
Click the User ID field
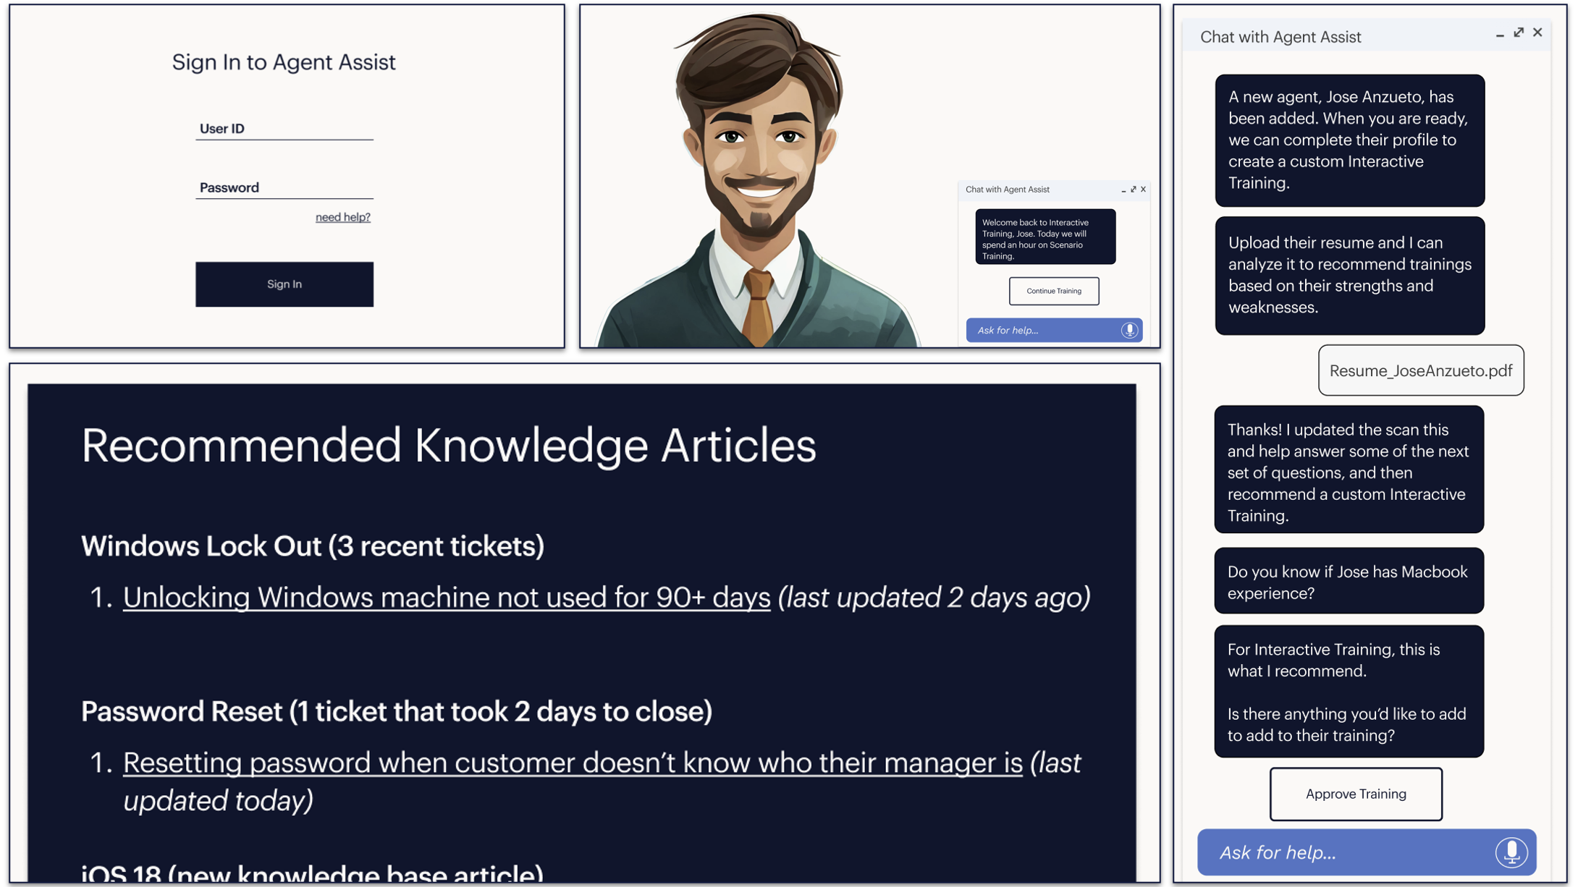pyautogui.click(x=284, y=129)
